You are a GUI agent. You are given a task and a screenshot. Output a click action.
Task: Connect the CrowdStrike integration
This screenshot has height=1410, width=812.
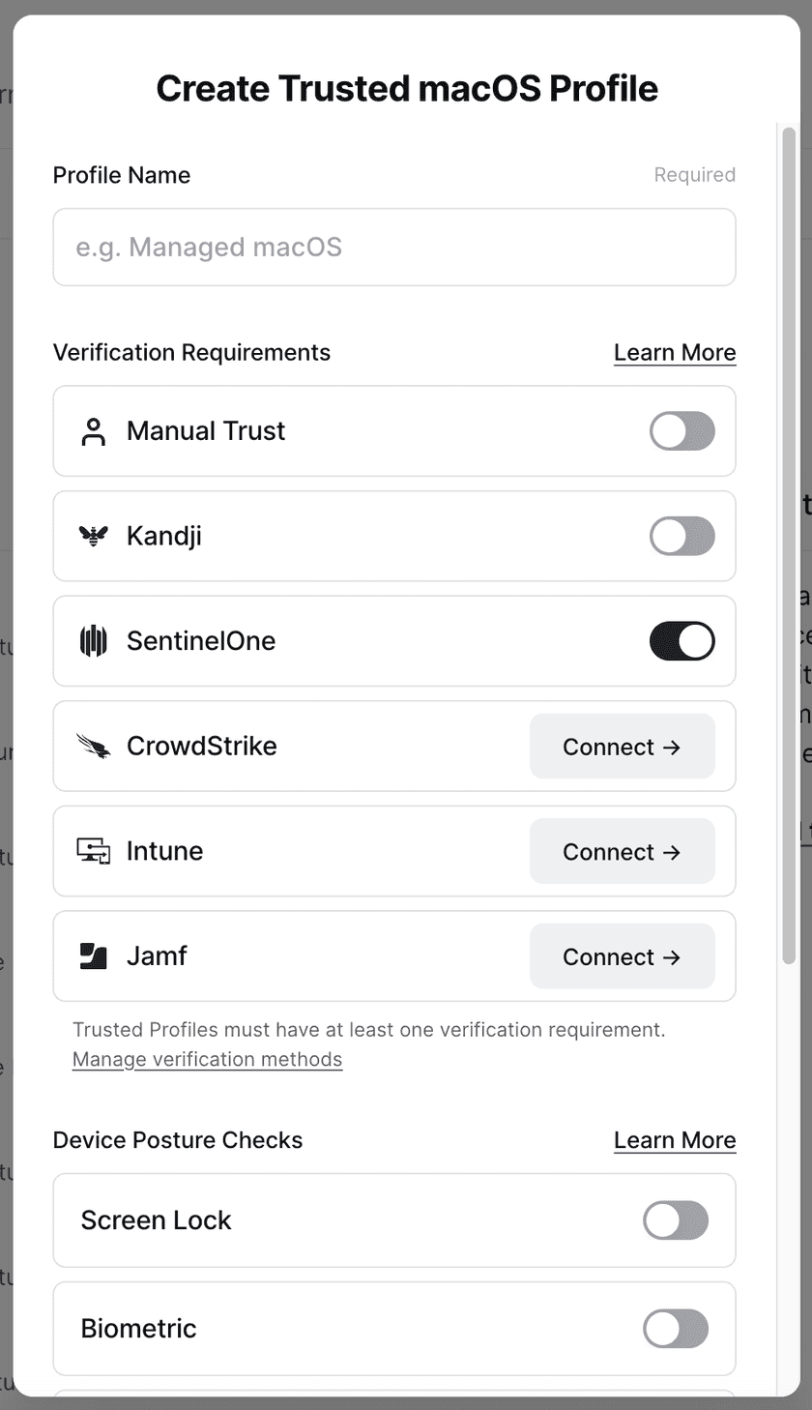pyautogui.click(x=622, y=747)
